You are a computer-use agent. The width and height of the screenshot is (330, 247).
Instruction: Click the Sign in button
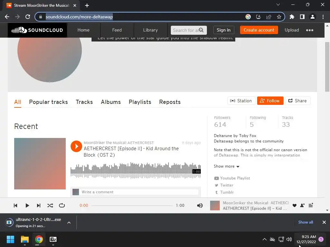(x=224, y=30)
